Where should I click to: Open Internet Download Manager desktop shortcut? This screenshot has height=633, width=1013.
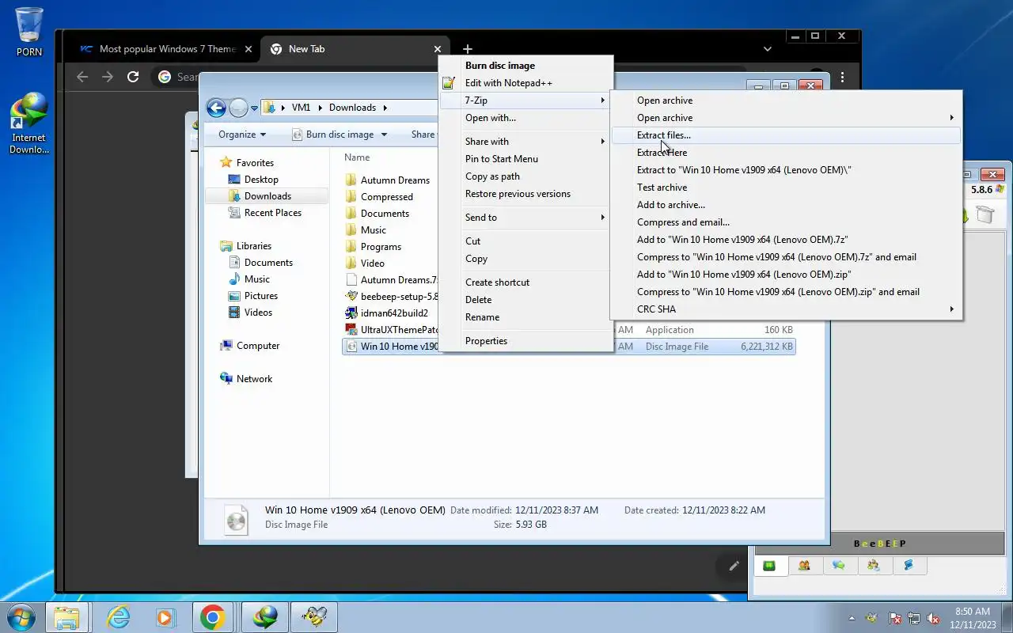click(x=29, y=123)
